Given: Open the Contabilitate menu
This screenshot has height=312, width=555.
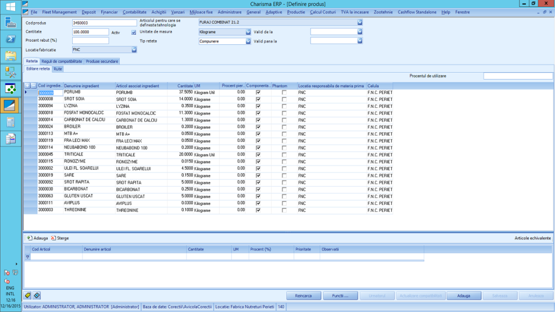Looking at the screenshot, I should pos(134,11).
